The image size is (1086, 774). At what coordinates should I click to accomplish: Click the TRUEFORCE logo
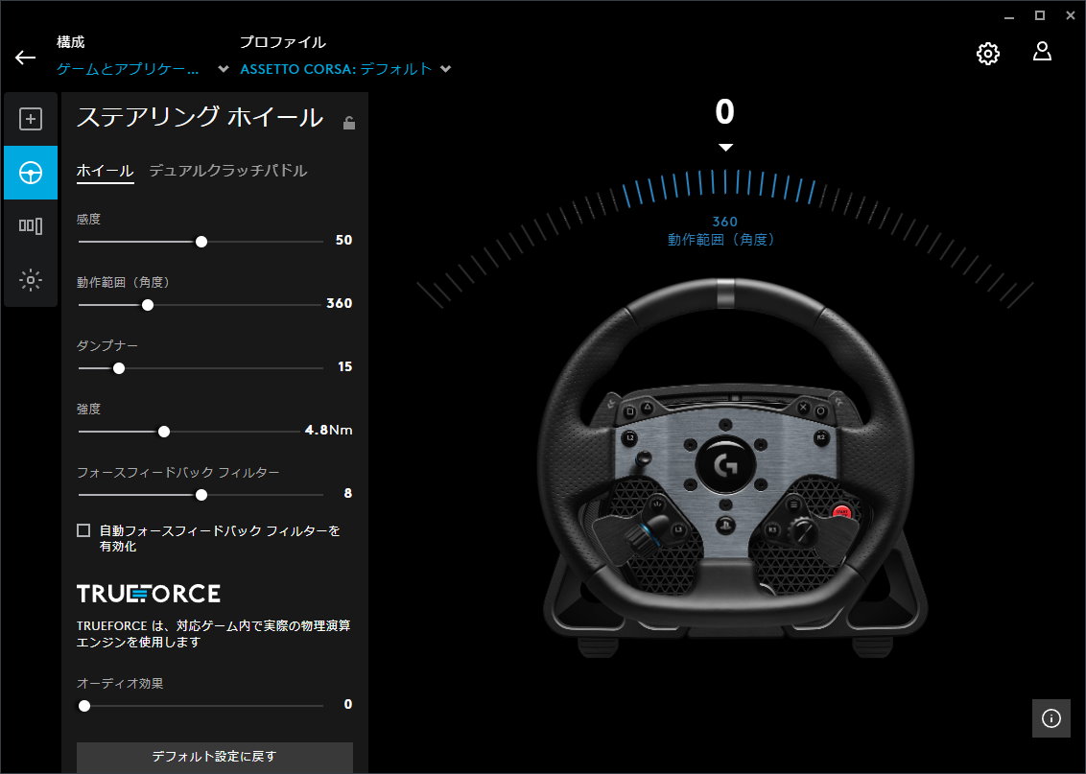(148, 594)
